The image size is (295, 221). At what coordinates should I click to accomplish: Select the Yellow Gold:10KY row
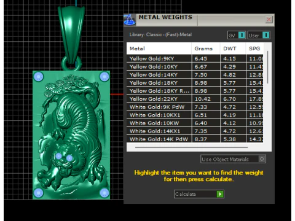click(195, 67)
